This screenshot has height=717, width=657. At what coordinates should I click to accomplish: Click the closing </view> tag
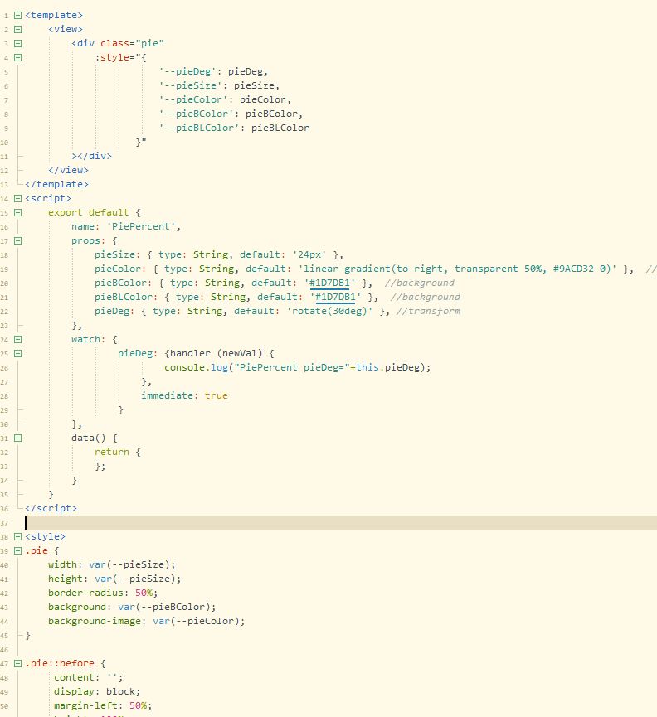[x=69, y=170]
